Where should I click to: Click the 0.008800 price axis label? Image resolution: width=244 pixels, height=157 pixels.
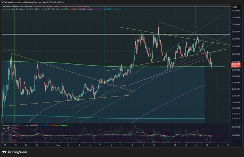[235, 11]
